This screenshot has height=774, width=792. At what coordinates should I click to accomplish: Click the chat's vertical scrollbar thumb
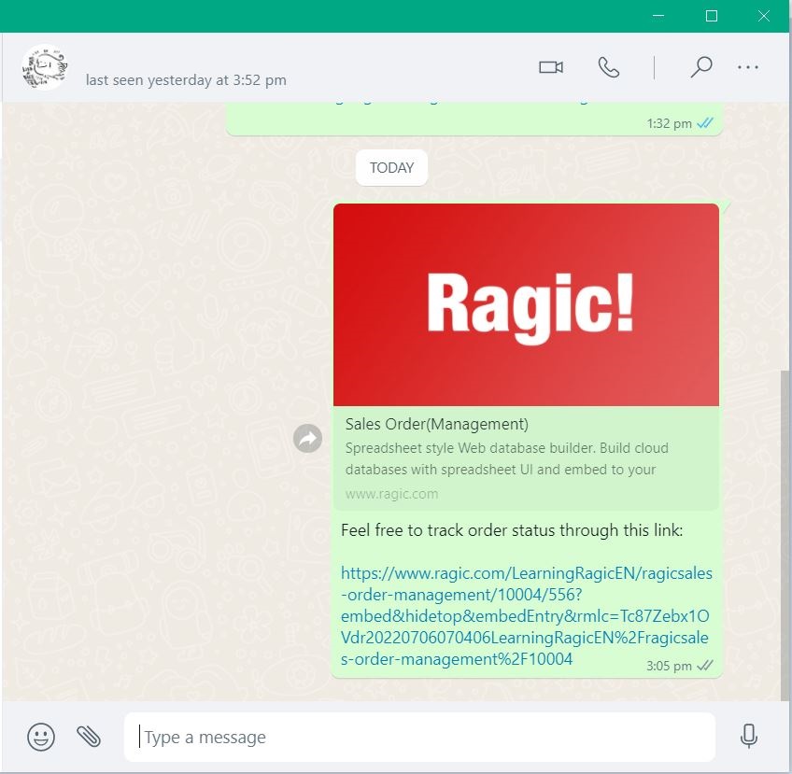click(x=785, y=535)
